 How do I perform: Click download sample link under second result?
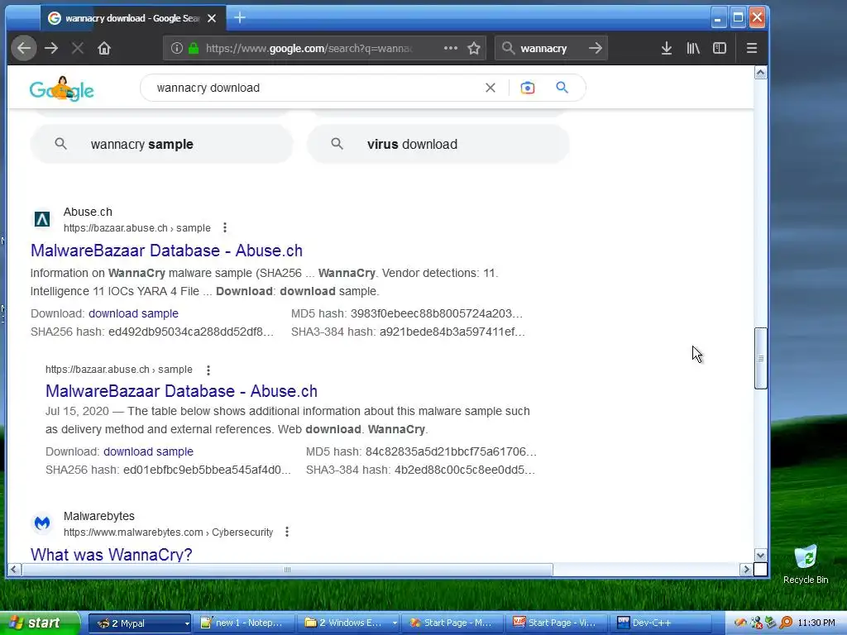click(149, 451)
